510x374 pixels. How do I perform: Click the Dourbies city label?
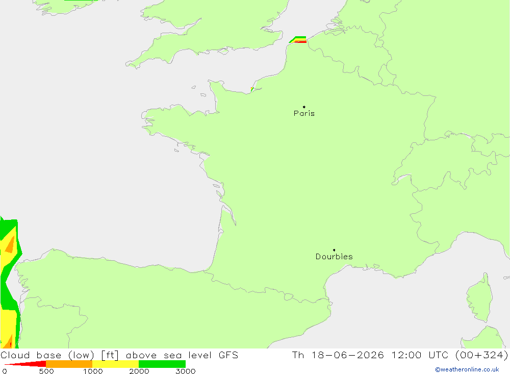coord(334,257)
